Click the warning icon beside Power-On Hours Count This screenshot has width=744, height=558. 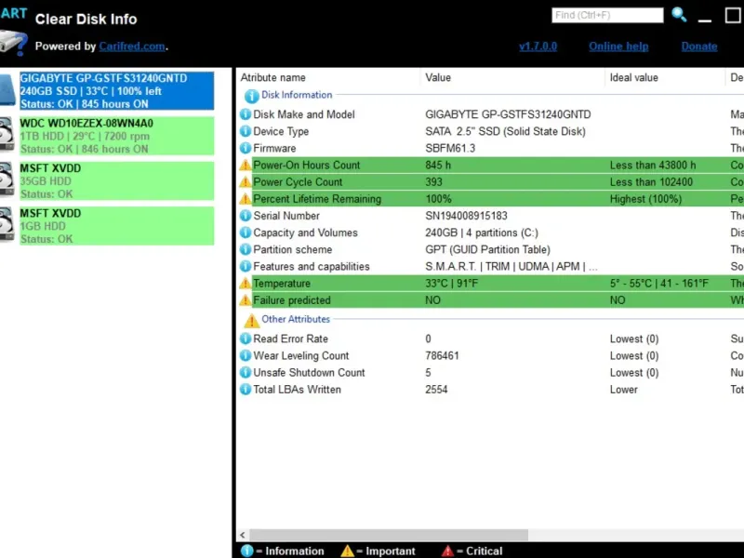(246, 166)
